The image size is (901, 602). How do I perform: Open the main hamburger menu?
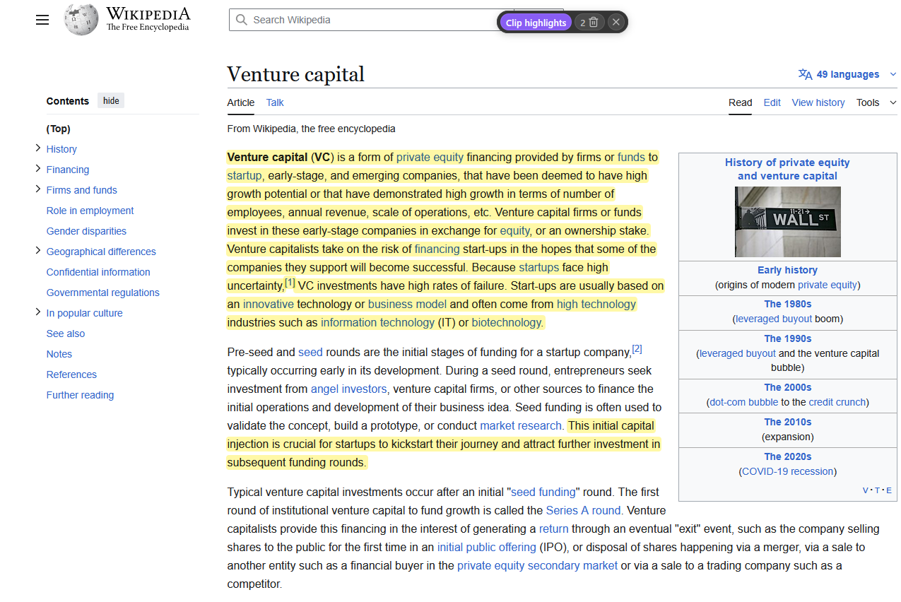42,20
